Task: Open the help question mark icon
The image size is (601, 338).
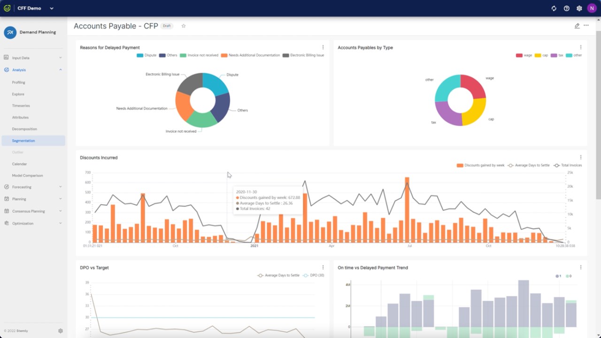Action: click(567, 8)
